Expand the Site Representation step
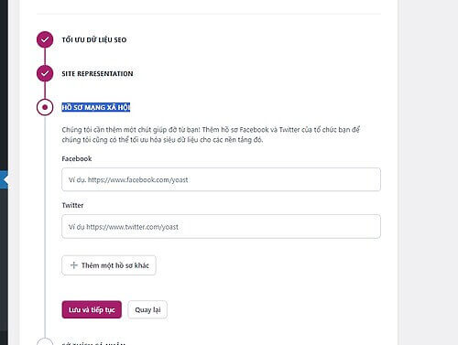The width and height of the screenshot is (458, 345). [x=97, y=74]
